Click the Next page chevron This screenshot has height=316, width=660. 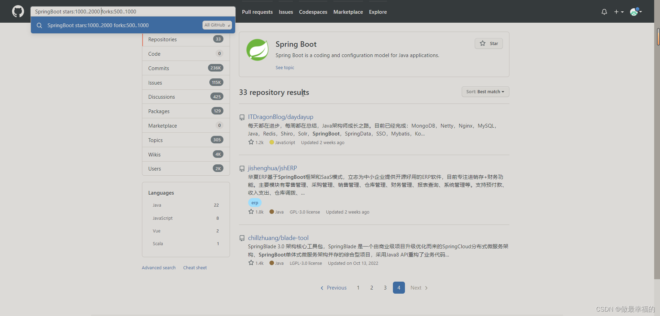tap(426, 288)
